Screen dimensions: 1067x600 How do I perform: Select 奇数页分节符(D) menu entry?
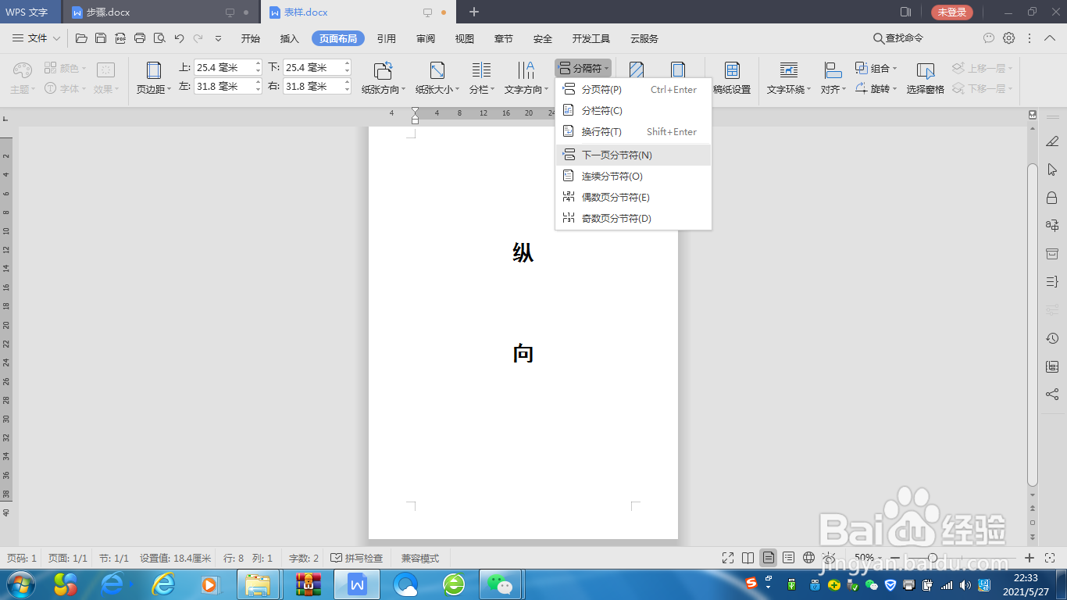coord(633,218)
